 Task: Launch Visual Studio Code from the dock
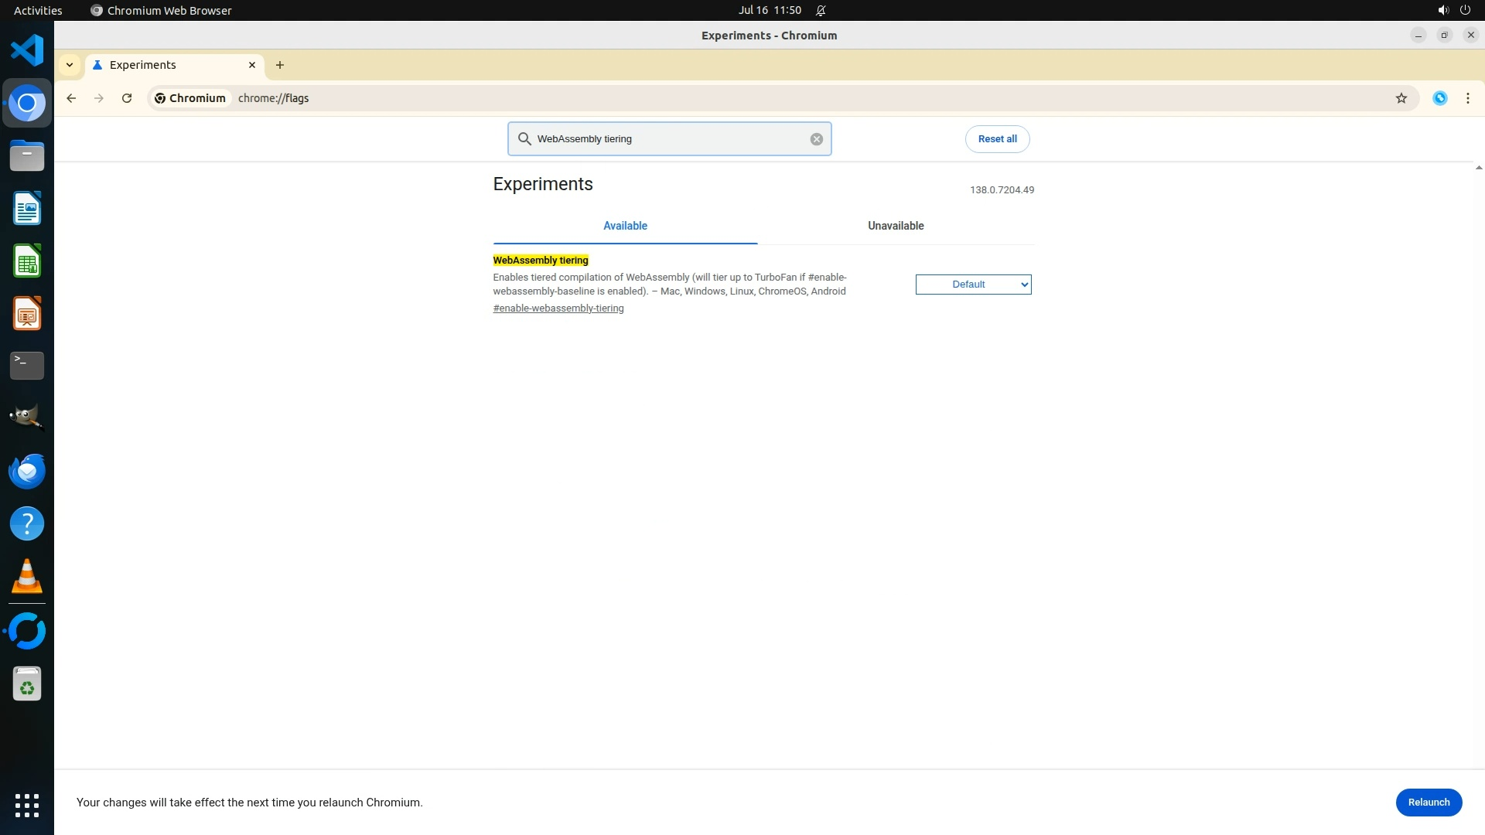click(x=27, y=51)
